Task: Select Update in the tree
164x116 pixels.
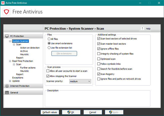Action: tap(16, 81)
